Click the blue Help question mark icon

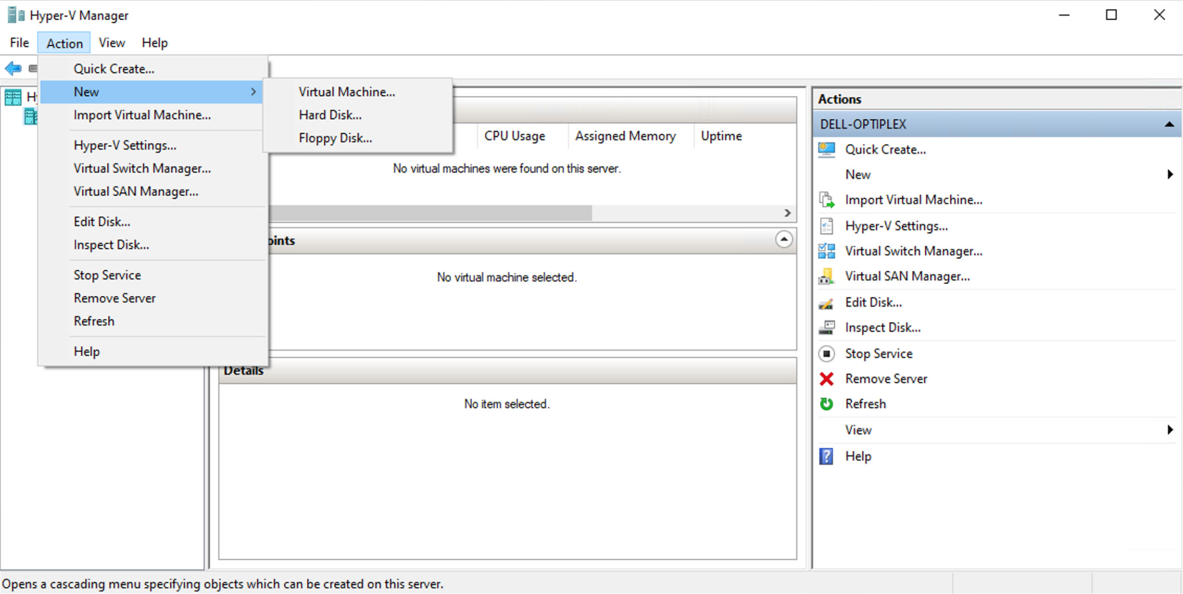click(x=826, y=456)
